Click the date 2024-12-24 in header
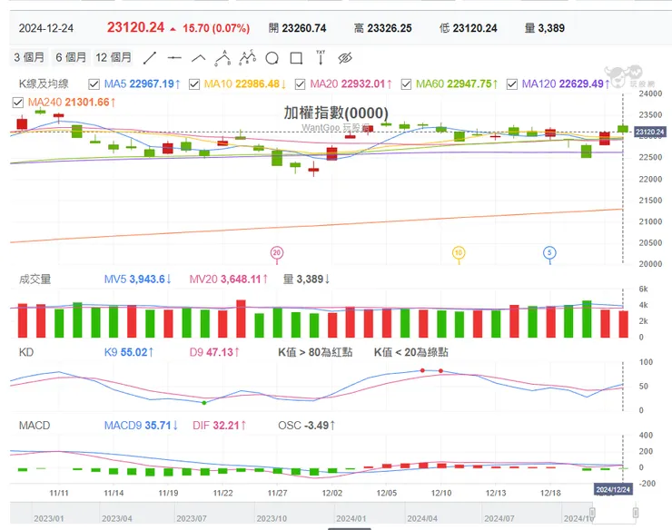Image resolution: width=672 pixels, height=530 pixels. (46, 28)
